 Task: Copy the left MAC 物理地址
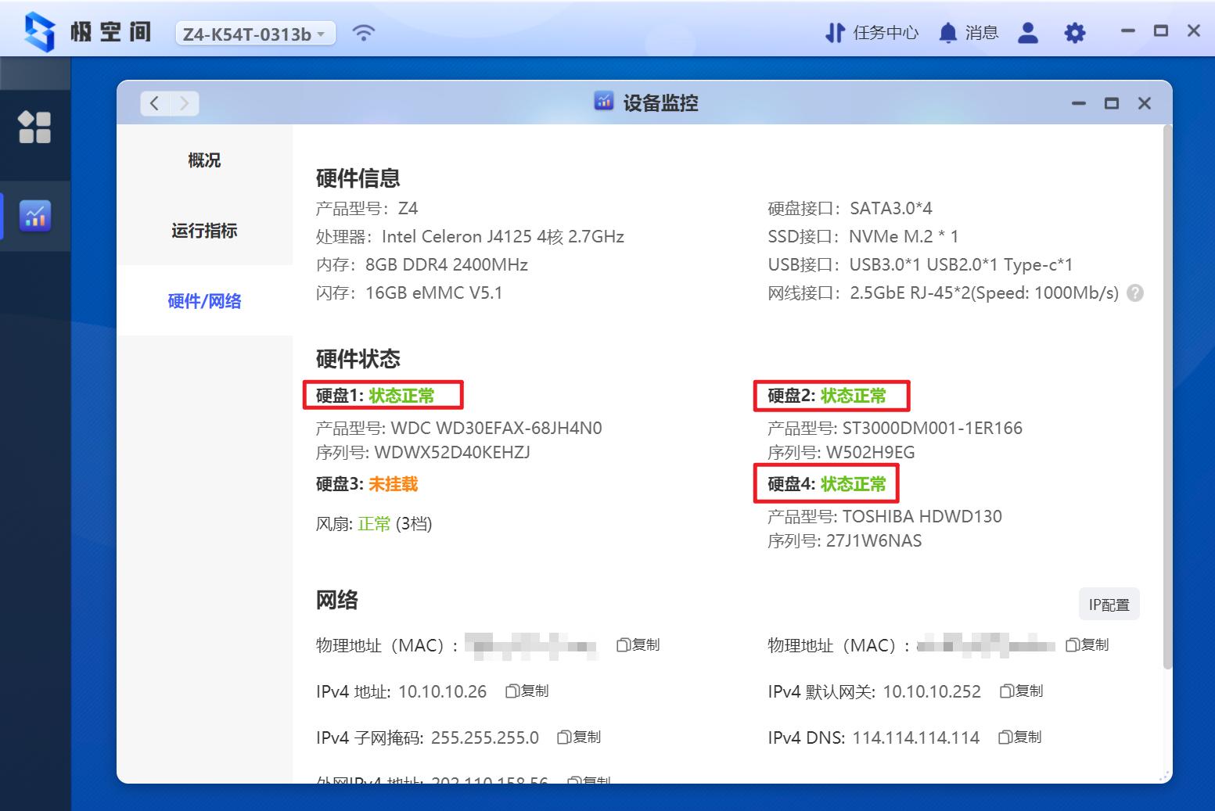(x=638, y=644)
